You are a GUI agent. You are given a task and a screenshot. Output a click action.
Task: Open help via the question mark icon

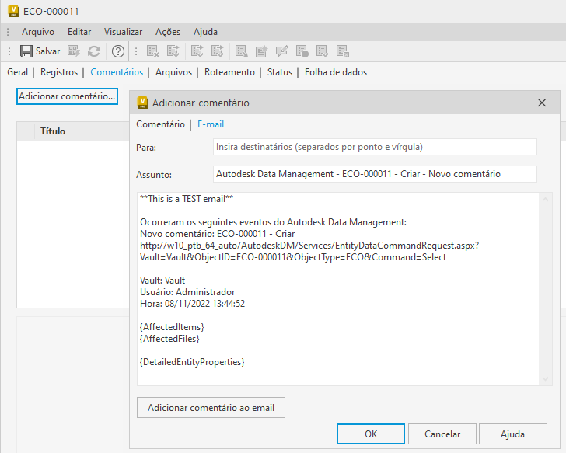pos(118,51)
